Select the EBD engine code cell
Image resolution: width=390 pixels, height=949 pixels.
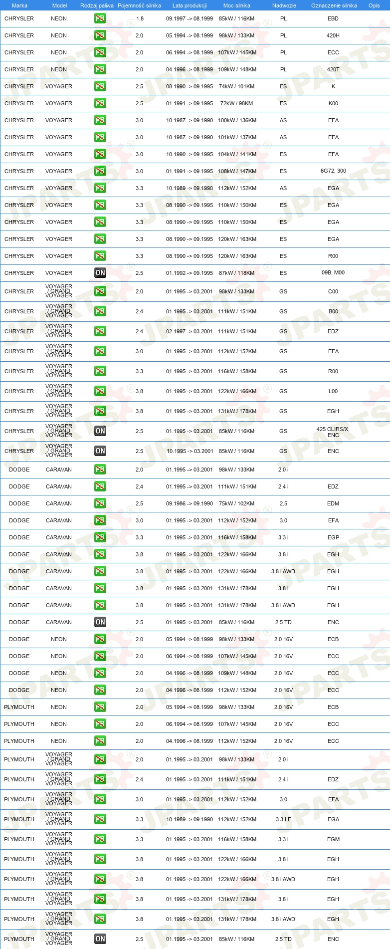pos(333,18)
